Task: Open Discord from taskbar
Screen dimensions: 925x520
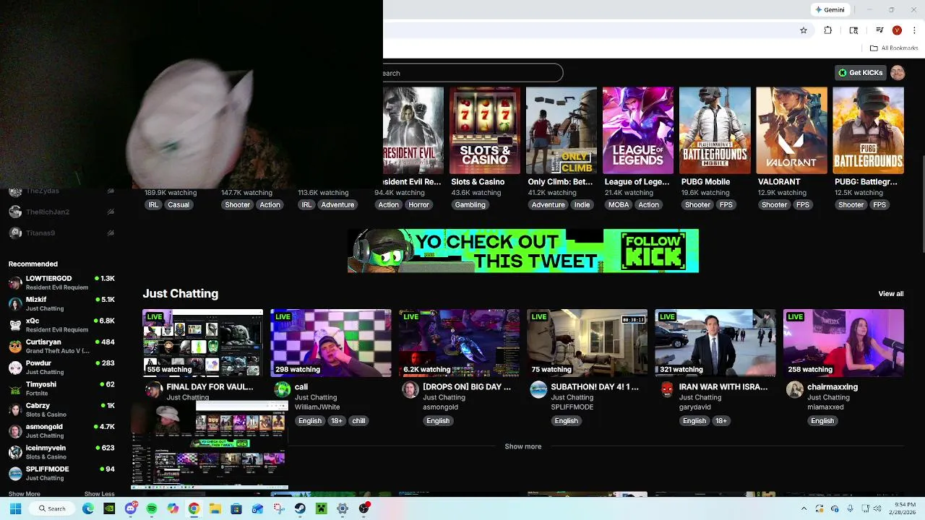Action: coord(131,508)
